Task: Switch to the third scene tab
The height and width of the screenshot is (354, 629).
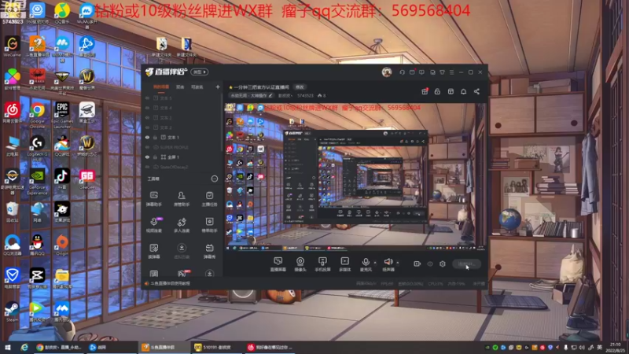Action: [x=197, y=87]
